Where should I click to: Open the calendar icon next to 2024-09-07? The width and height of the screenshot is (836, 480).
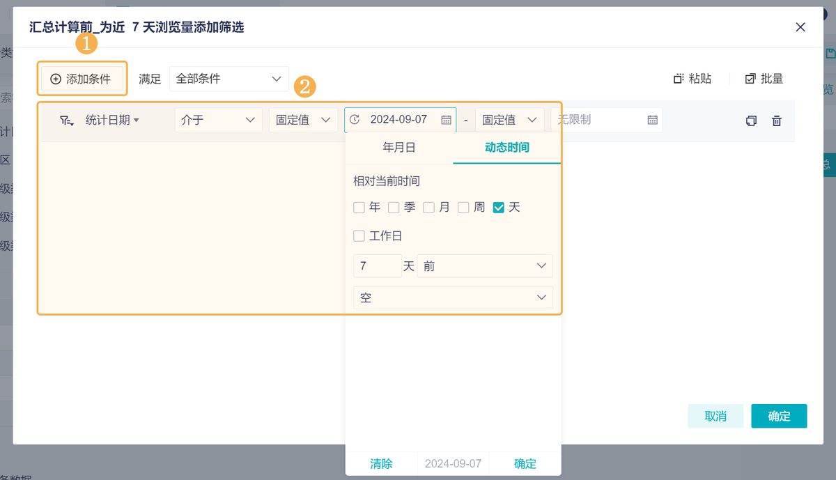pyautogui.click(x=446, y=119)
